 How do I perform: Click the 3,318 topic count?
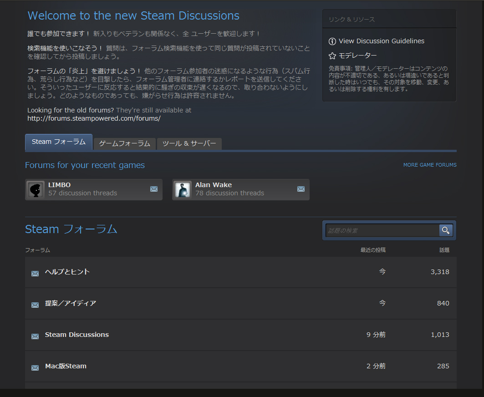tap(440, 272)
